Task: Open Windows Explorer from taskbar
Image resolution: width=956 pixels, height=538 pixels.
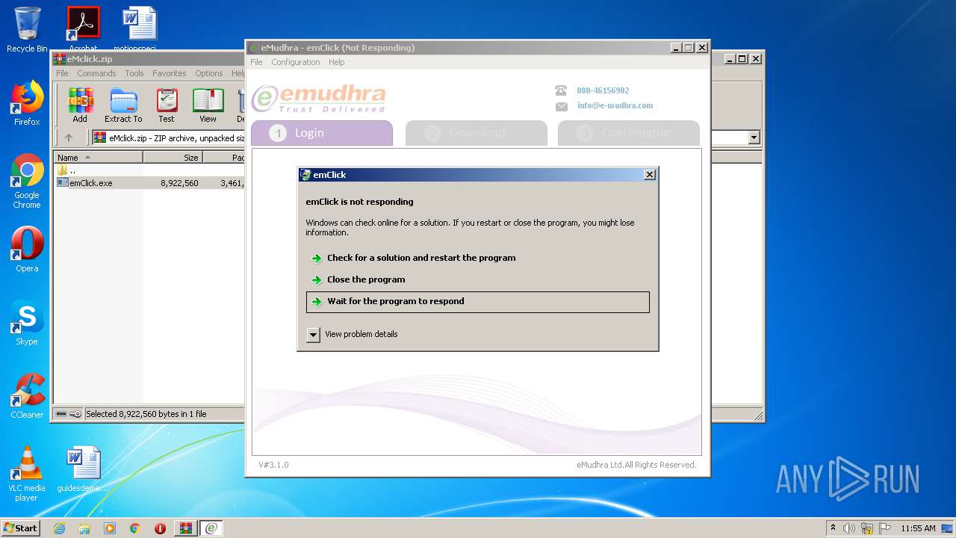Action: point(84,528)
